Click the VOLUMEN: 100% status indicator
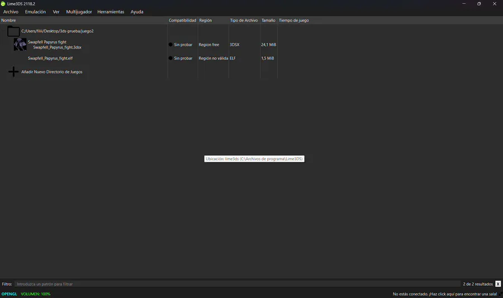 (36, 294)
